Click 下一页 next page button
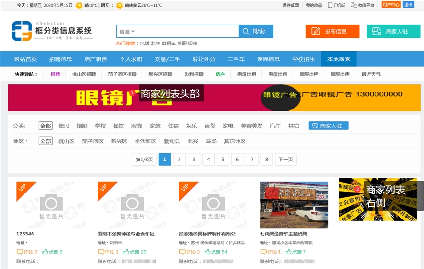The image size is (424, 269). pos(286,160)
